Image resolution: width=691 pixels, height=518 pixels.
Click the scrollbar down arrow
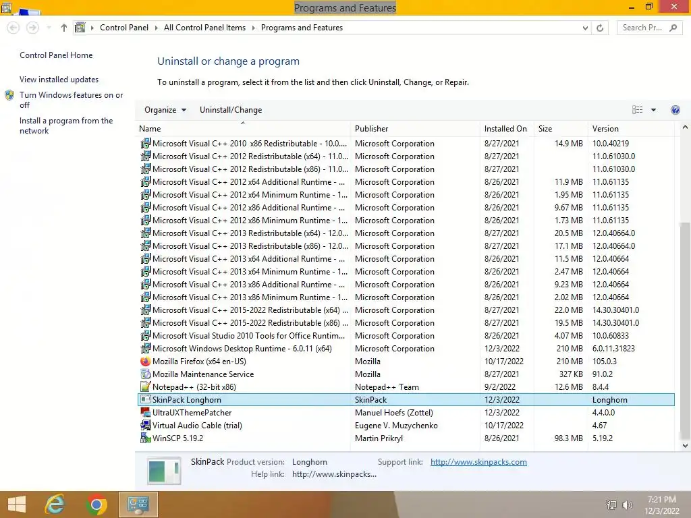click(x=685, y=445)
